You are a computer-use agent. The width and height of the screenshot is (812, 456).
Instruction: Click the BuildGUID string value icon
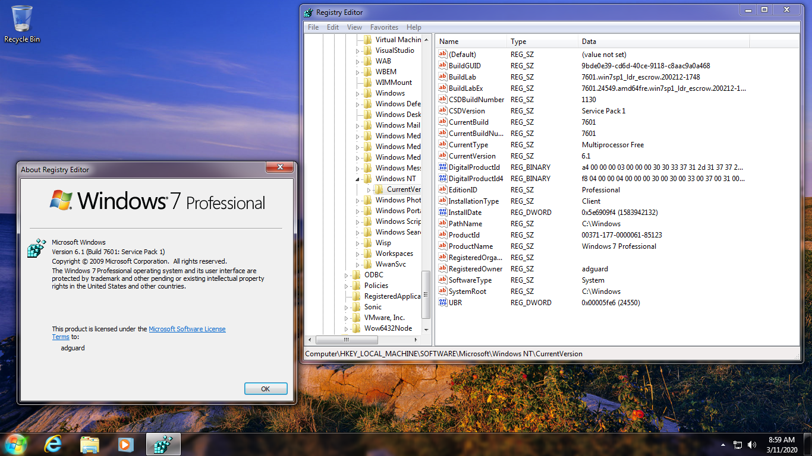(442, 65)
